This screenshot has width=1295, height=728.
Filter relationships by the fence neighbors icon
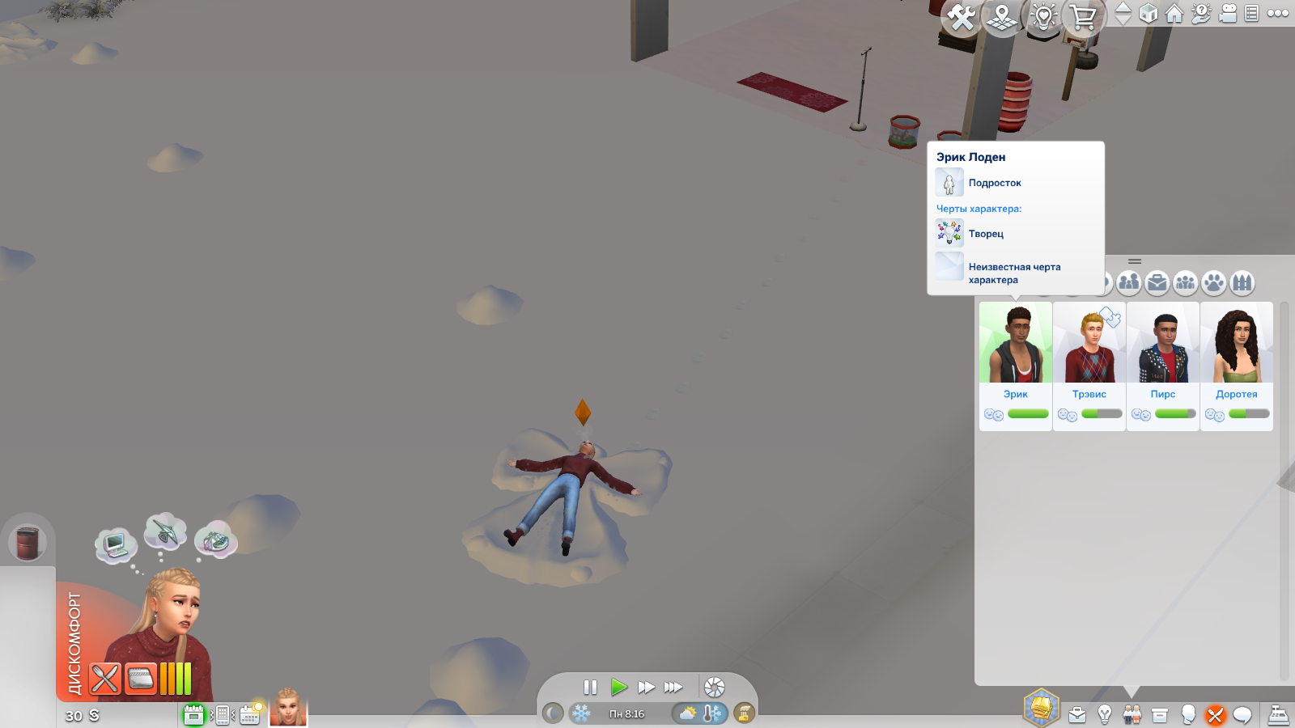1242,282
